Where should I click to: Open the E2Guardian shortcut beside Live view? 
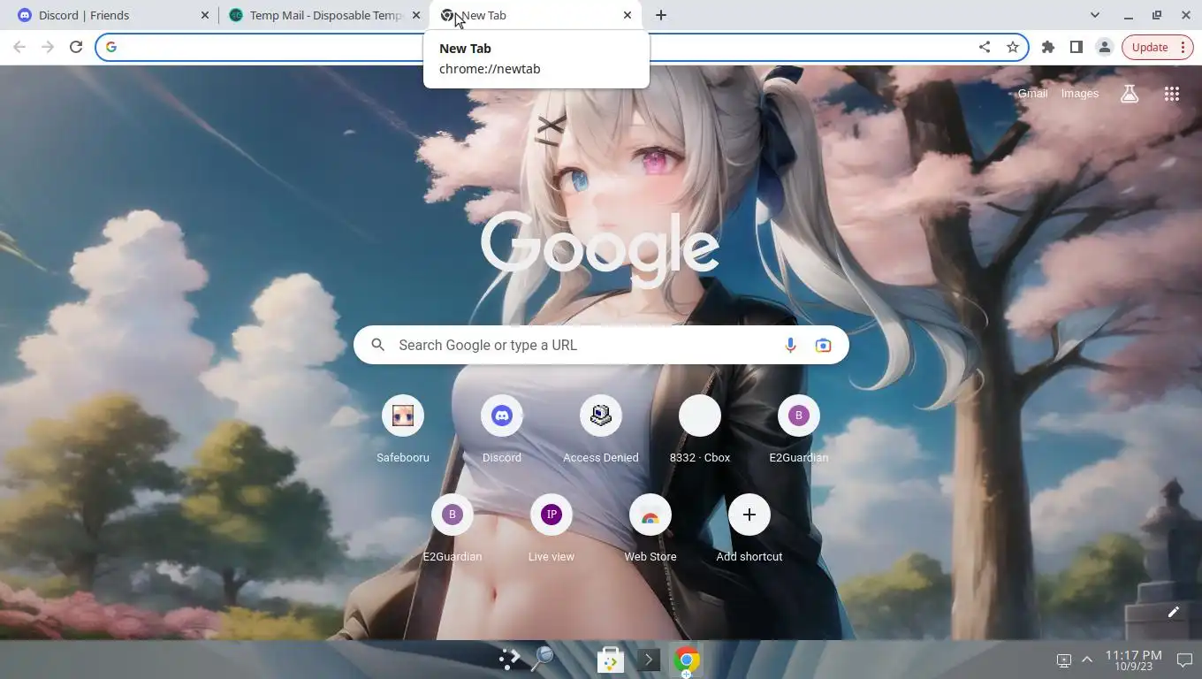point(453,529)
